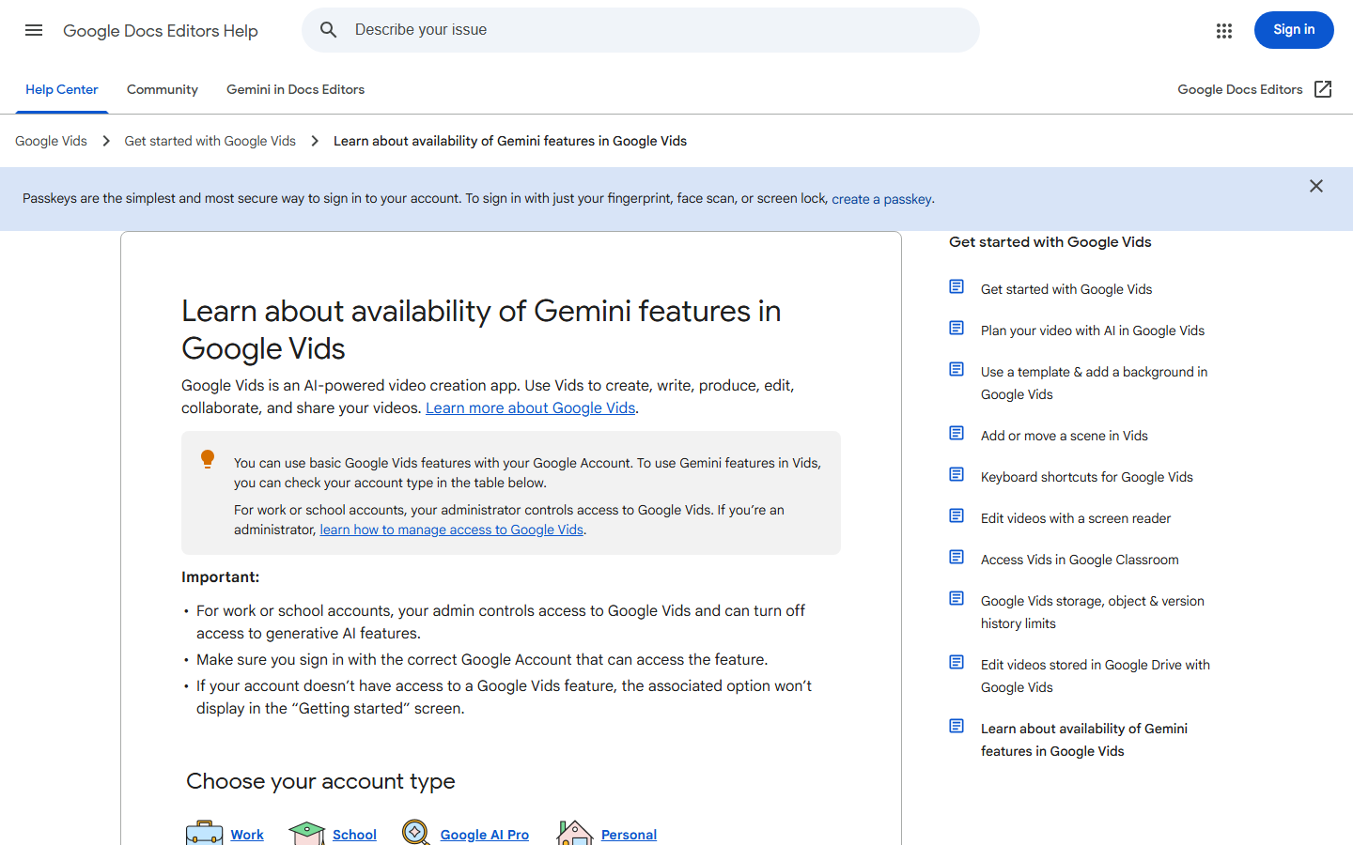The width and height of the screenshot is (1353, 845).
Task: Open the Learn more about Google Vids link
Action: [x=531, y=407]
